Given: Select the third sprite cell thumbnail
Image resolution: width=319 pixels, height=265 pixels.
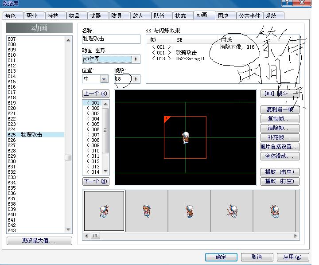Looking at the screenshot, I should [x=189, y=211].
